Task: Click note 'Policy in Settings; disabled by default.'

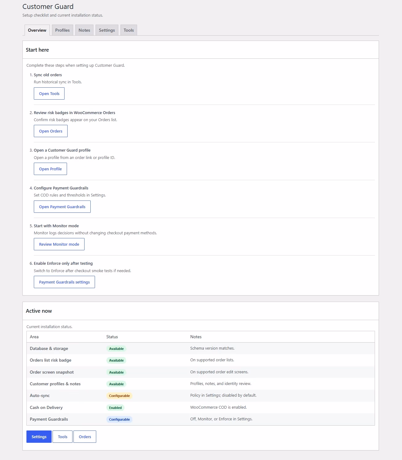Action: point(223,395)
